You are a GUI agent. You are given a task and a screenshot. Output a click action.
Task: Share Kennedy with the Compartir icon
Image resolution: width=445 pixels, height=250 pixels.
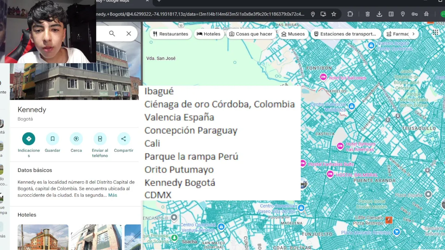pos(123,139)
